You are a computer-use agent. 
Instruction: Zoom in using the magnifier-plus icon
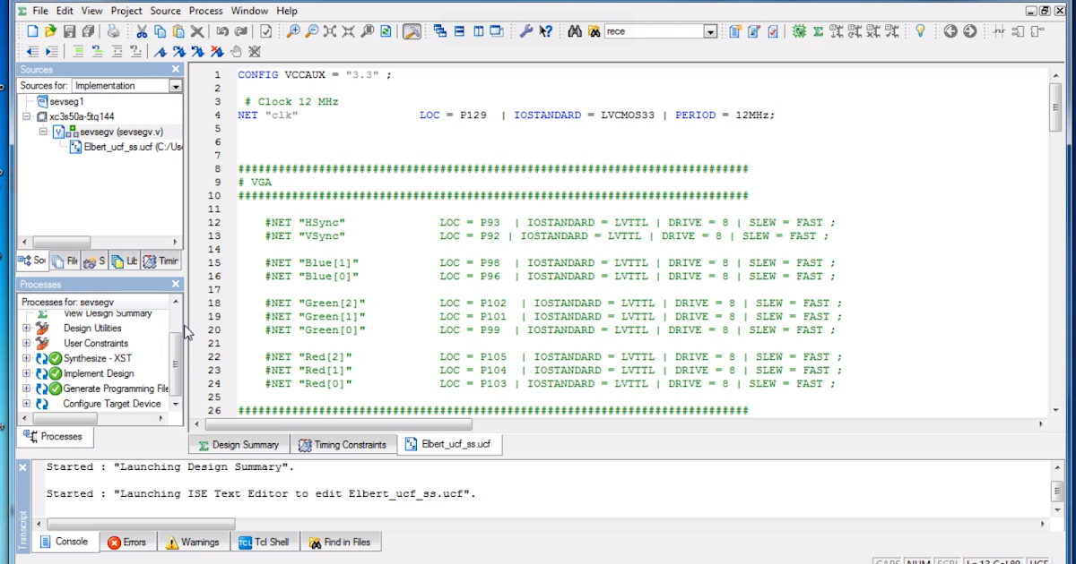[293, 31]
